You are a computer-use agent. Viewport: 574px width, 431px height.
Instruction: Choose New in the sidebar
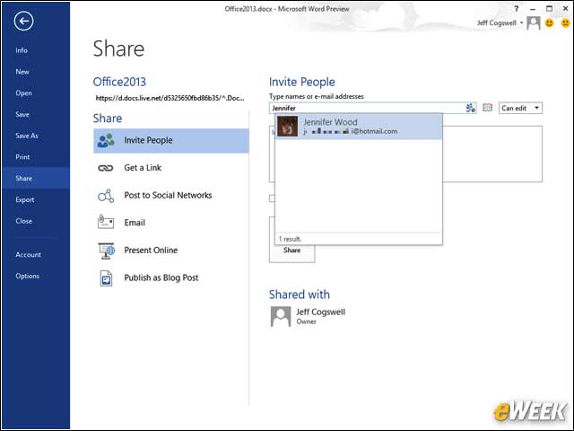pyautogui.click(x=22, y=72)
